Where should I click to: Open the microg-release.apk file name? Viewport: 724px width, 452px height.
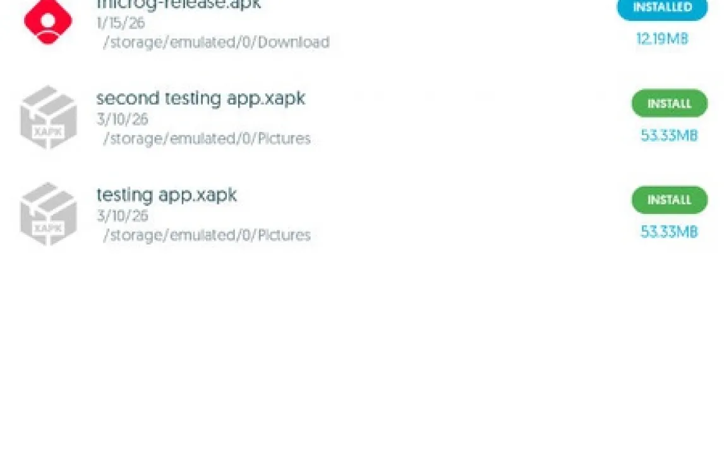(x=179, y=4)
